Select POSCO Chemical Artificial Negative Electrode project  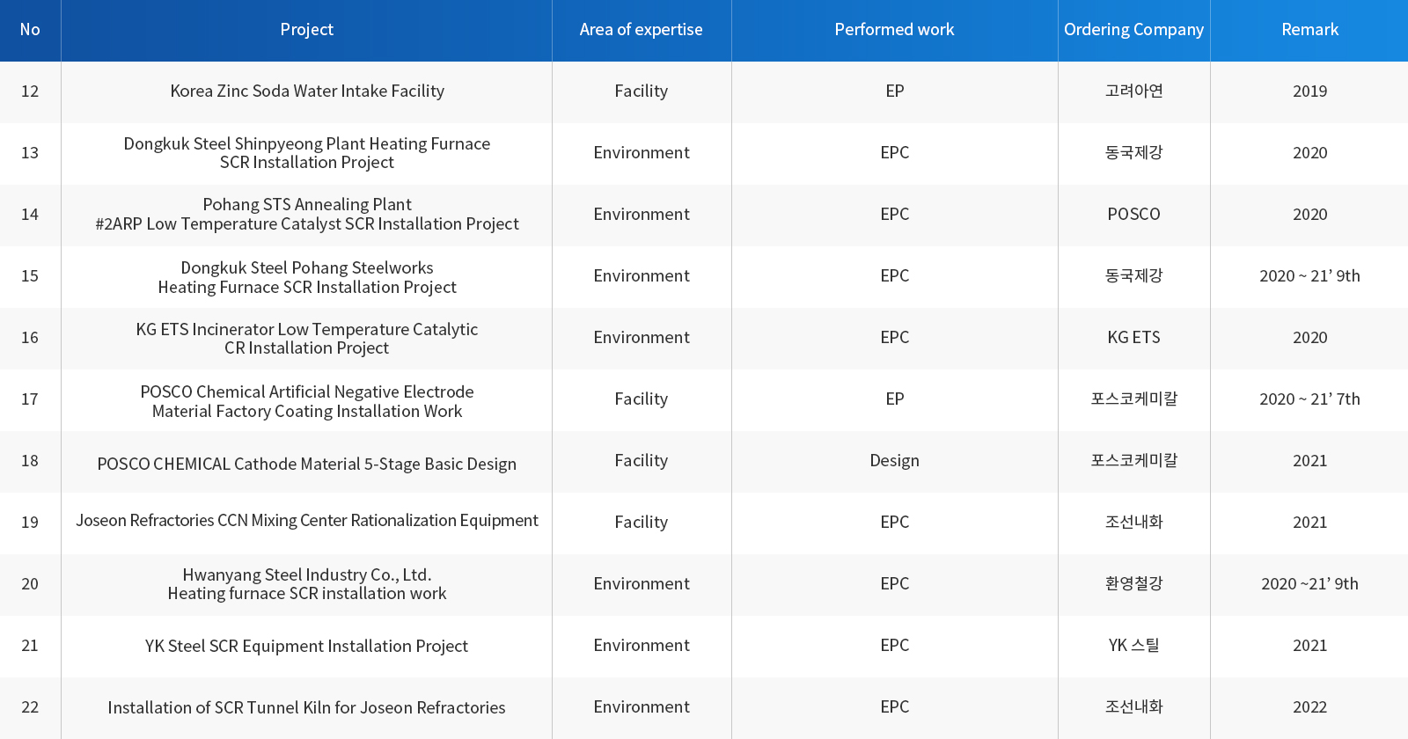pos(306,401)
